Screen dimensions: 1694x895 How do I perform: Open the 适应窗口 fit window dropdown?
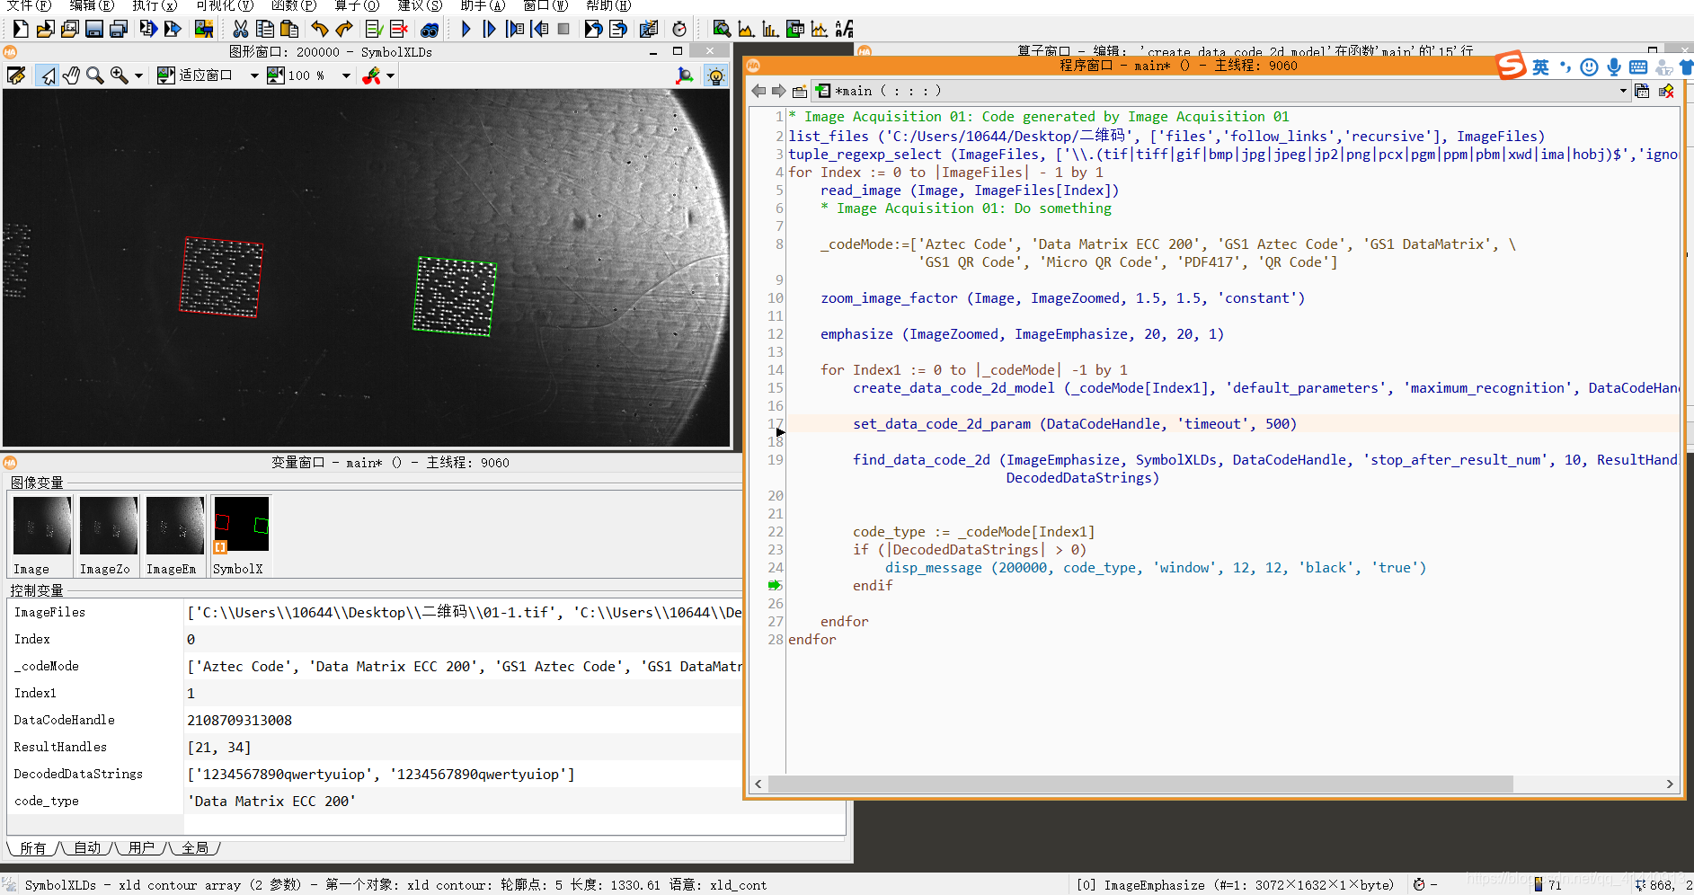[254, 76]
